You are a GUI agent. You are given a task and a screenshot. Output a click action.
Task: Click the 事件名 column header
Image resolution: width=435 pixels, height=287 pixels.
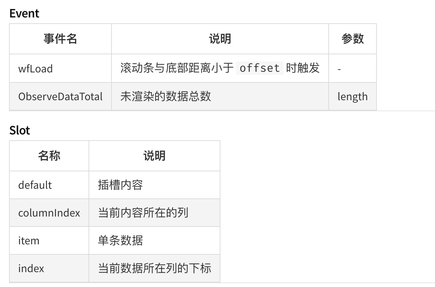60,39
